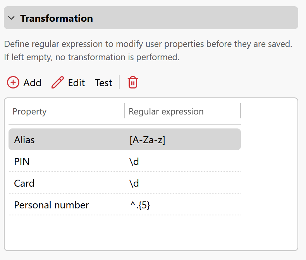
Task: Click the red pencil Edit icon
Action: (58, 82)
